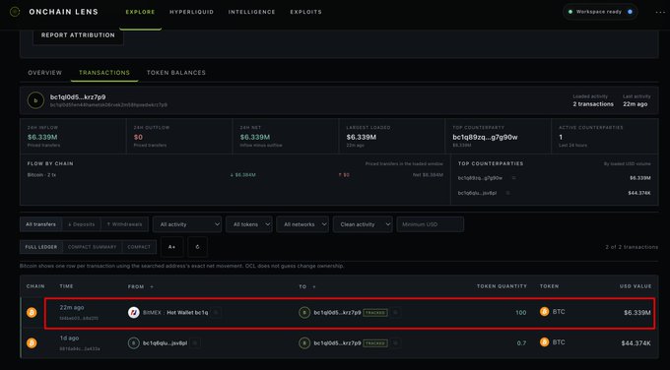This screenshot has height=370, width=670.
Task: Select the Withdrawals filter
Action: (124, 224)
